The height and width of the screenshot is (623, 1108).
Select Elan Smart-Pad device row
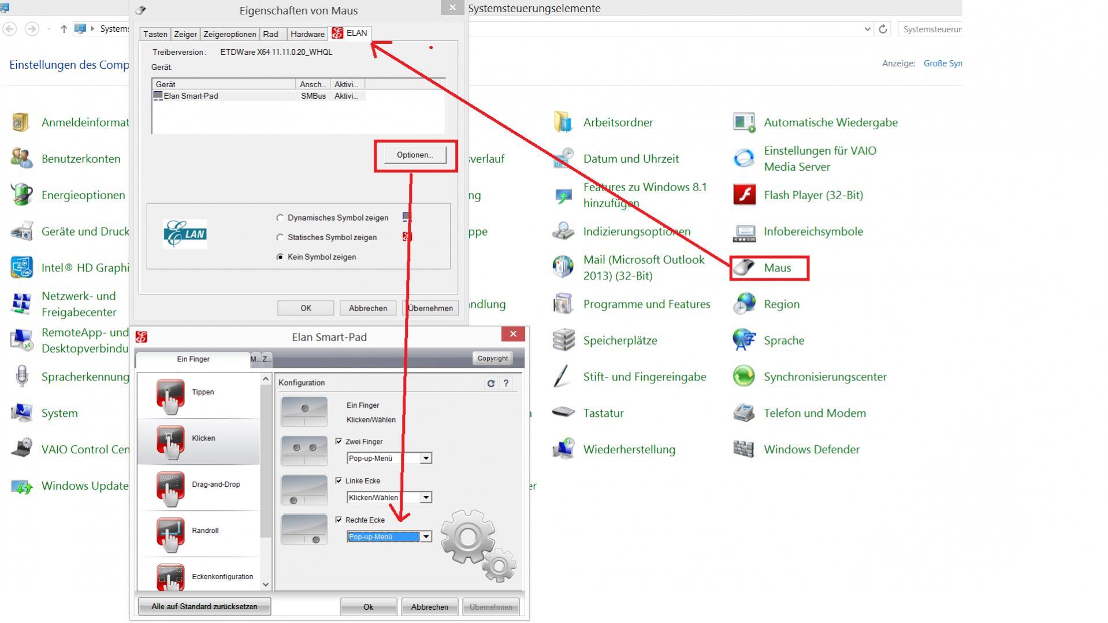point(259,96)
